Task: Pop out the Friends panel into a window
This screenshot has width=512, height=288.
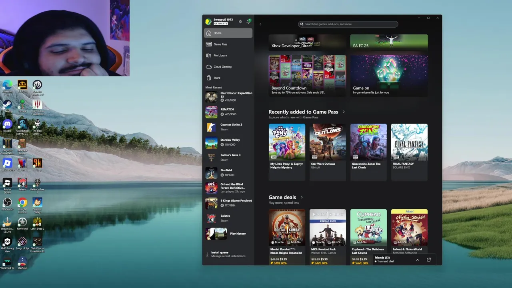Action: click(x=429, y=260)
